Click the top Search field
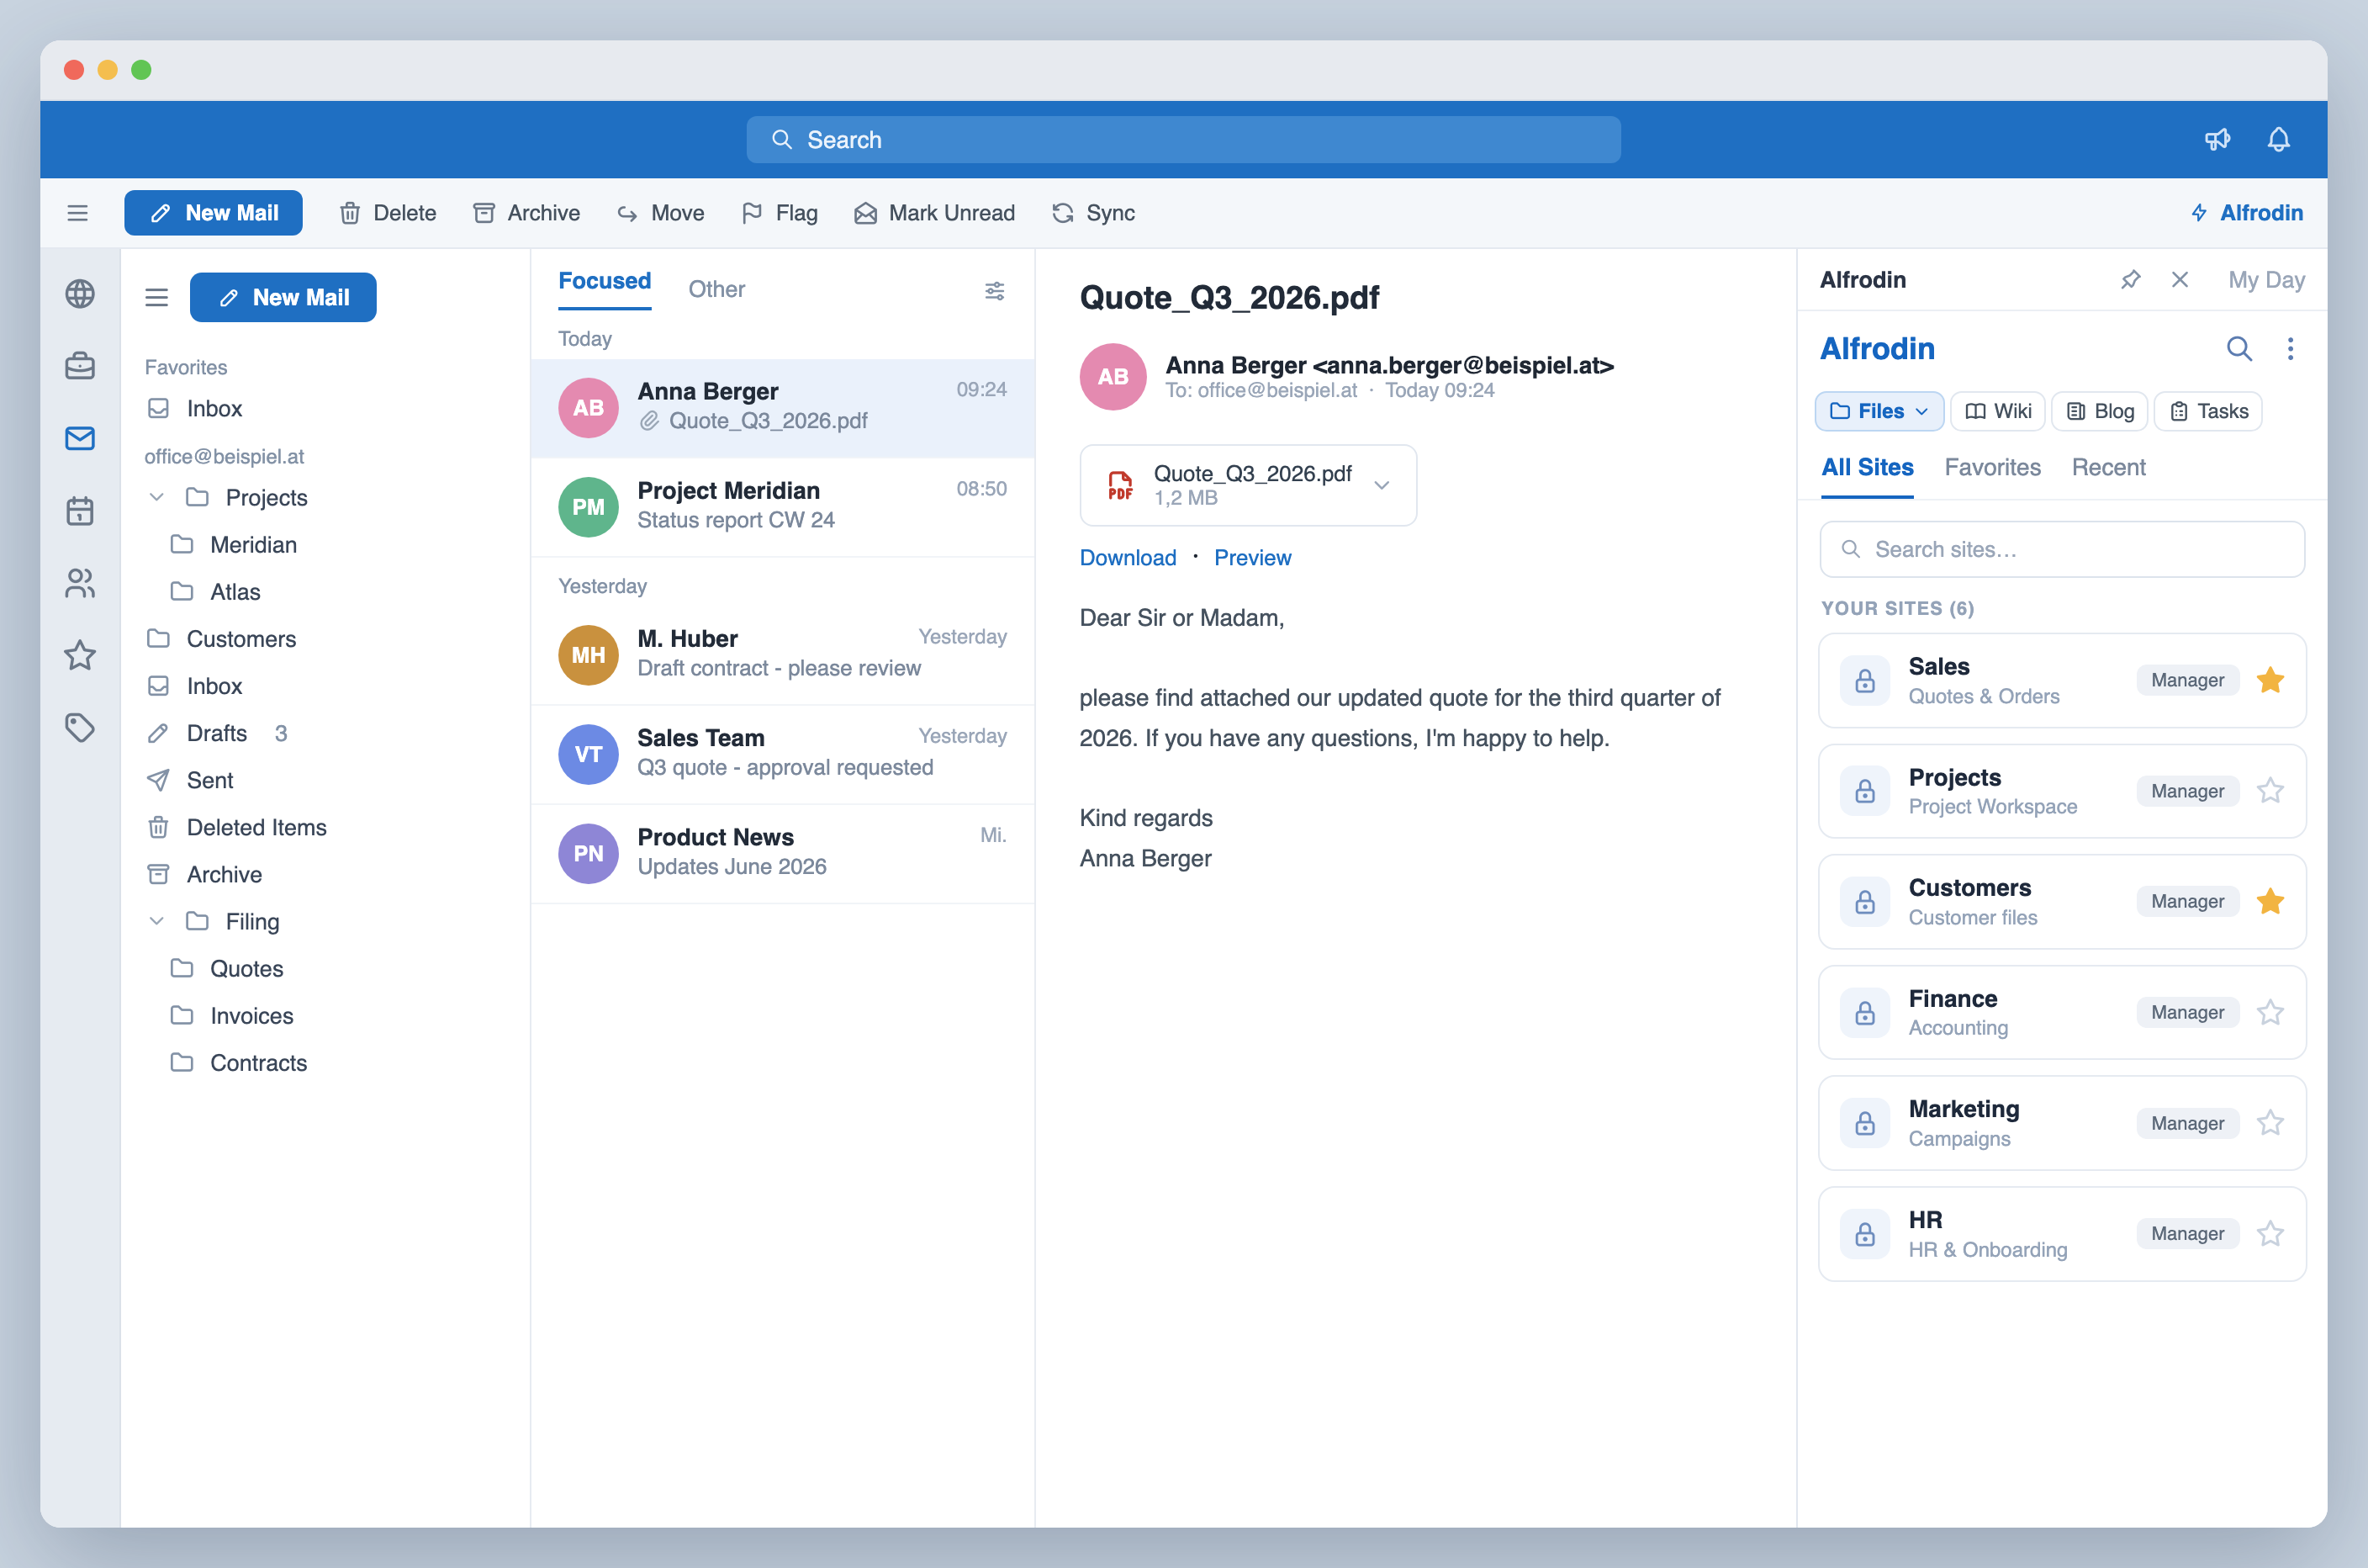Image resolution: width=2368 pixels, height=1568 pixels. click(1183, 140)
